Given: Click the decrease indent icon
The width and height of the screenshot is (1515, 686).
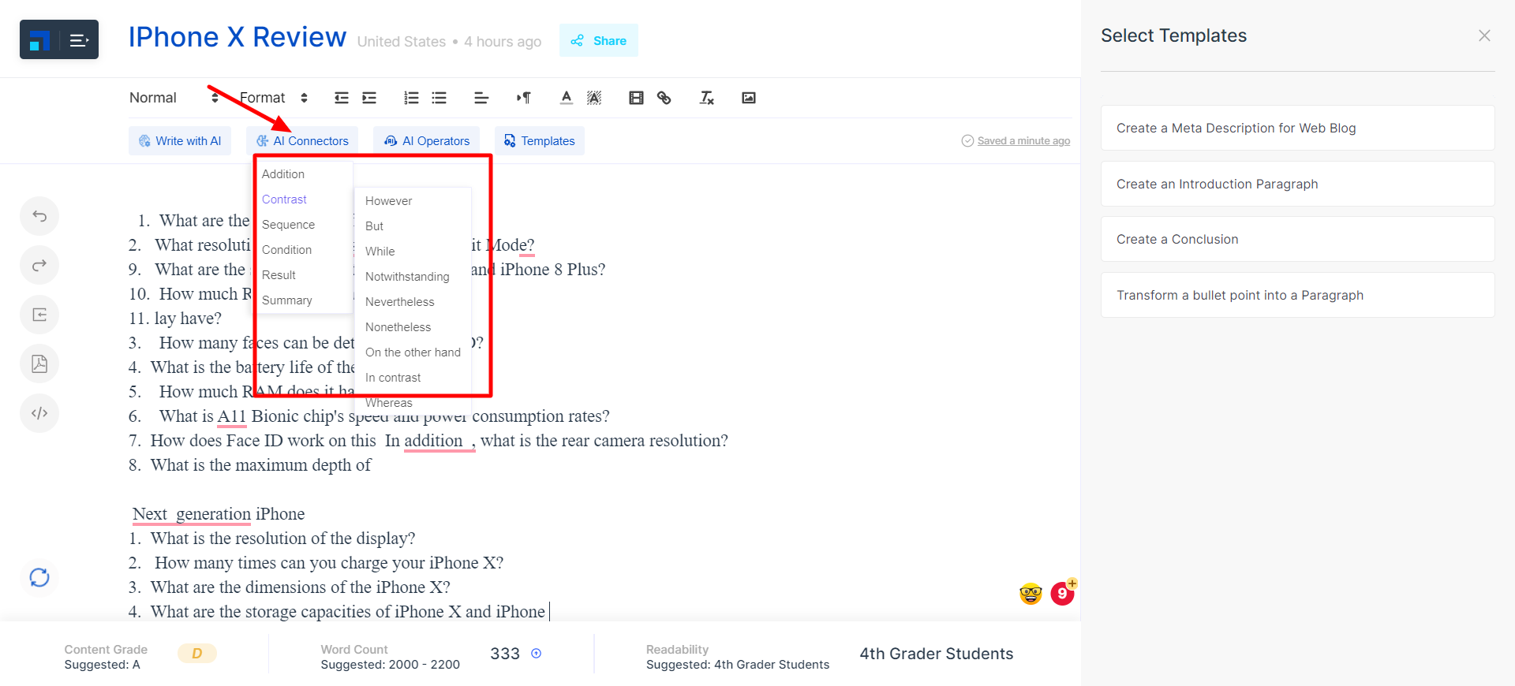Looking at the screenshot, I should click(342, 98).
